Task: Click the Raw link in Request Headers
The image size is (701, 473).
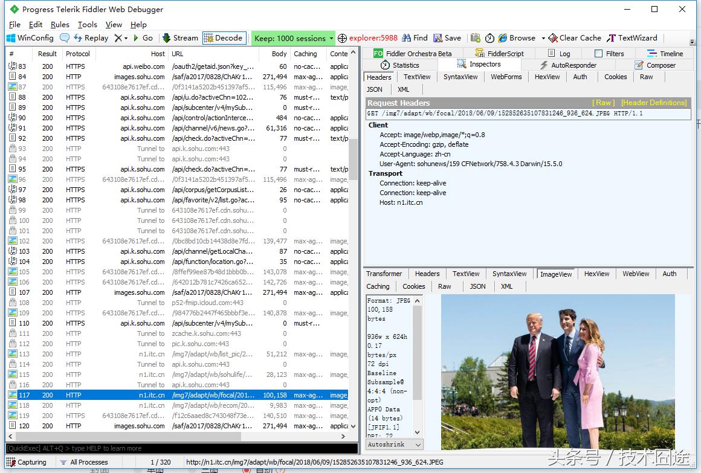Action: (603, 103)
